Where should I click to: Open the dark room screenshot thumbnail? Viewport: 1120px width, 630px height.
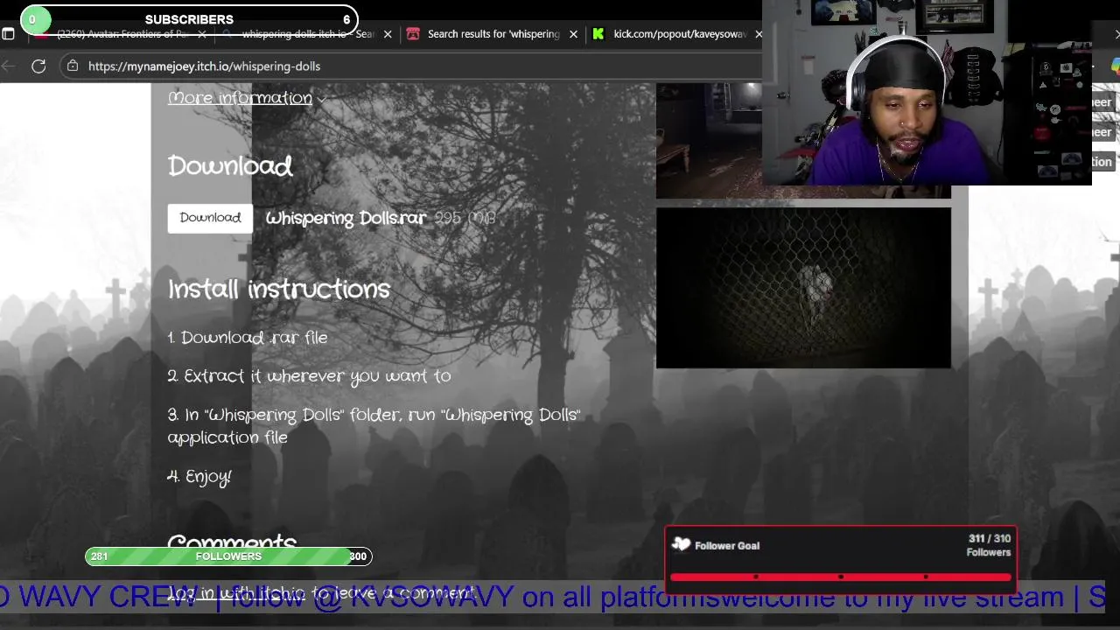[709, 140]
